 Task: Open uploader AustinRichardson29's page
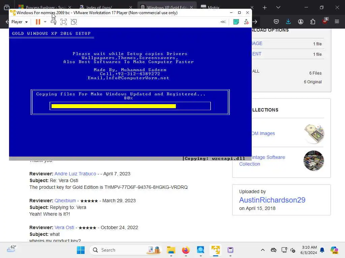point(272,200)
